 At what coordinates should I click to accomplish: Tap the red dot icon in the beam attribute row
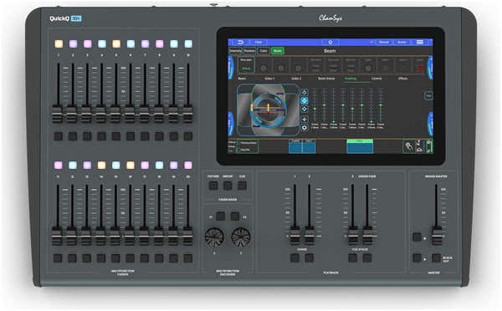[x=420, y=69]
